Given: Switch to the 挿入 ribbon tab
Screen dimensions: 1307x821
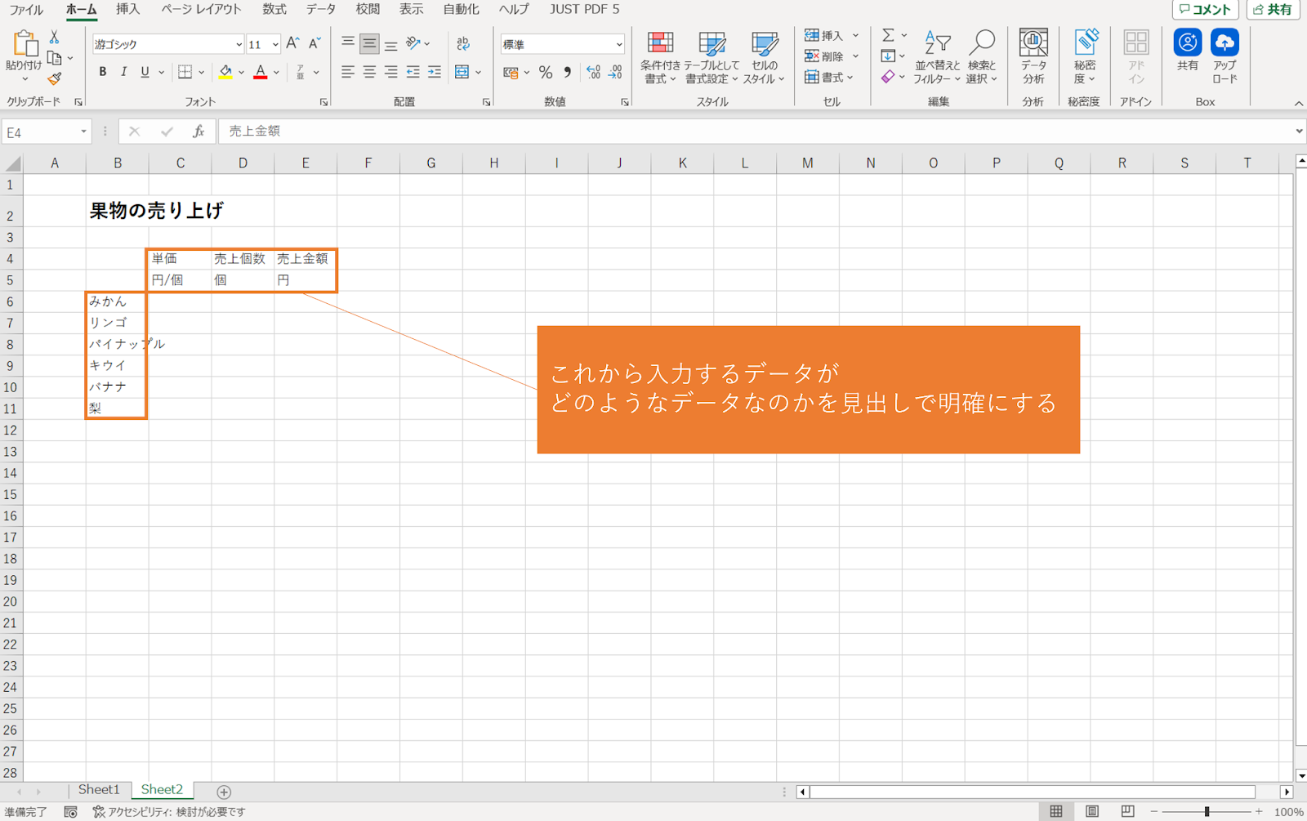Looking at the screenshot, I should coord(127,10).
